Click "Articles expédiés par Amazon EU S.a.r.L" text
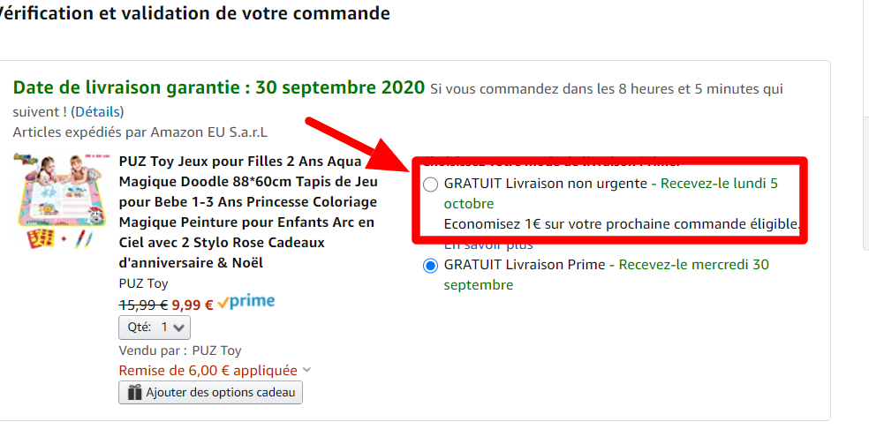 pos(140,132)
